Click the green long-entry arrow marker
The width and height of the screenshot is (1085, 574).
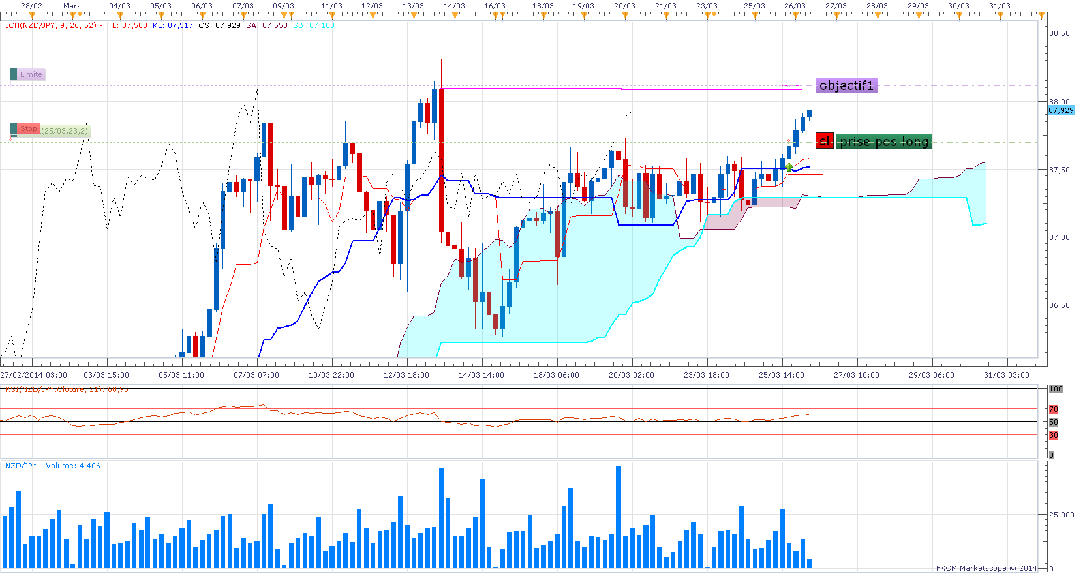pyautogui.click(x=789, y=167)
